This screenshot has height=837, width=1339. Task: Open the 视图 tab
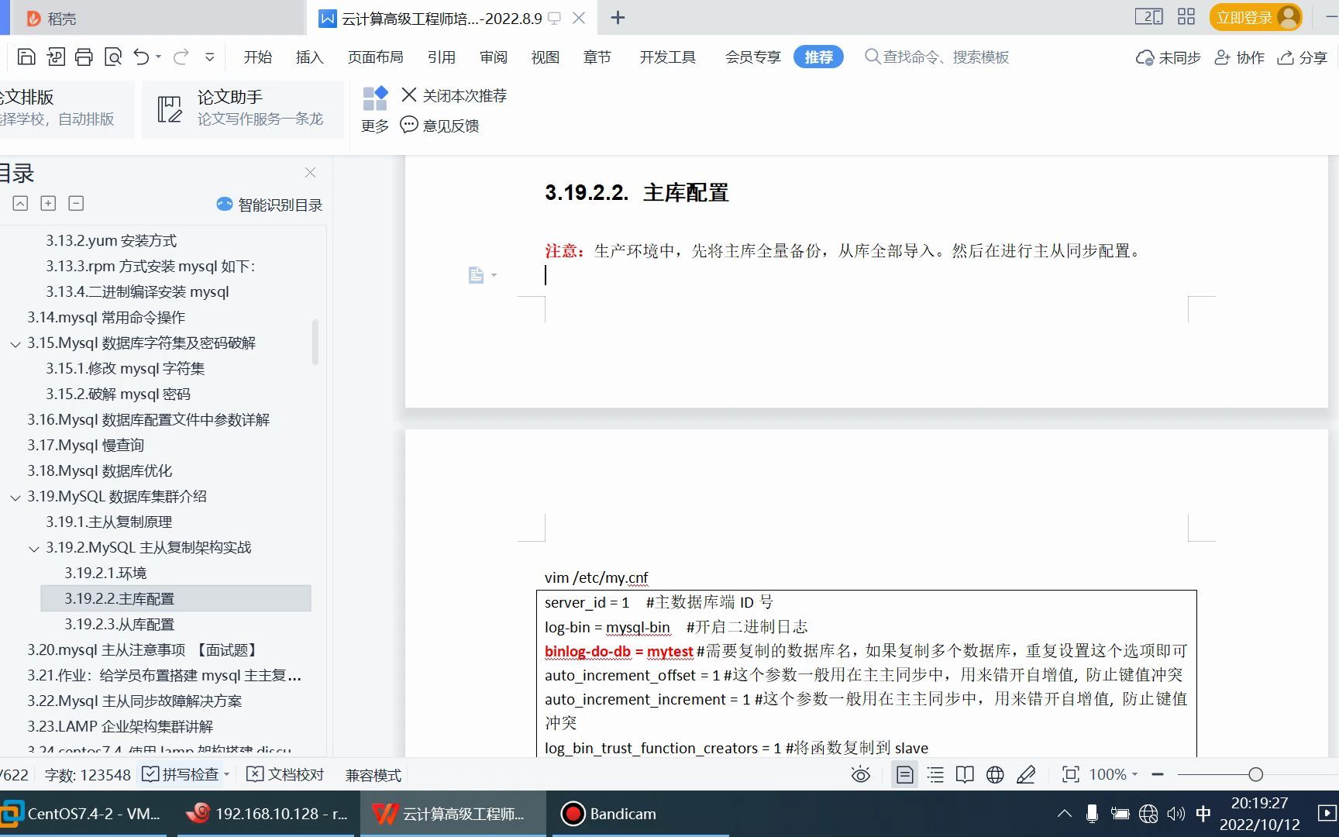[546, 57]
